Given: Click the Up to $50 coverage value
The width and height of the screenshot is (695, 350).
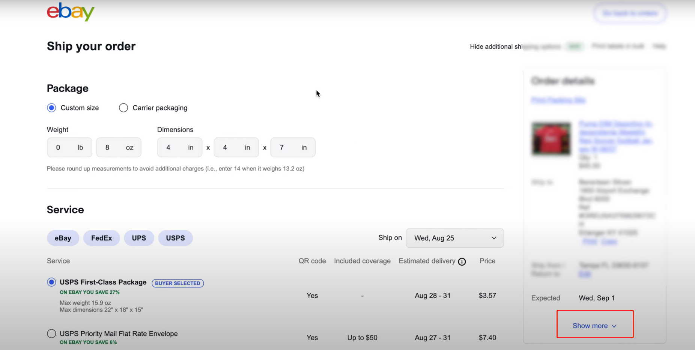Looking at the screenshot, I should coord(363,338).
